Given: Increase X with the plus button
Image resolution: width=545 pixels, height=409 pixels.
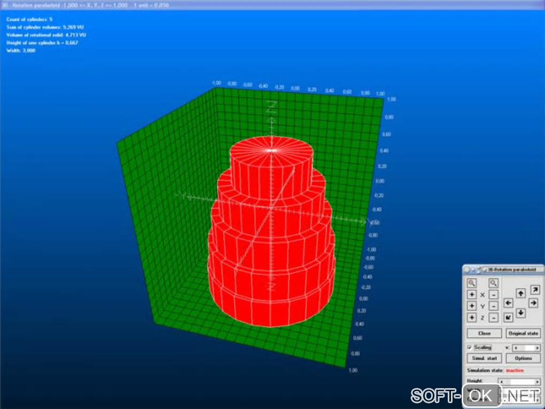Looking at the screenshot, I should pyautogui.click(x=472, y=295).
